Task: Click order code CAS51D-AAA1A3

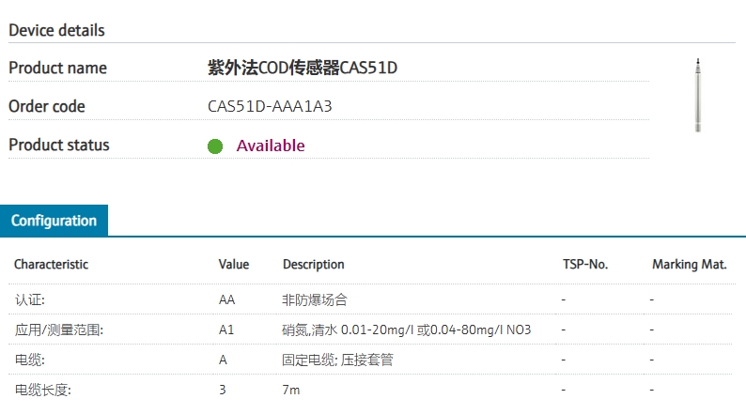Action: click(x=270, y=106)
